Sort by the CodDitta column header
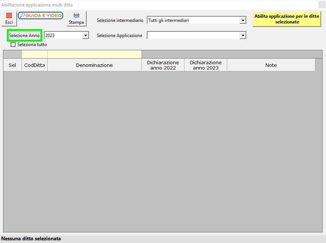Viewport: 326px width, 243px height. coord(34,65)
